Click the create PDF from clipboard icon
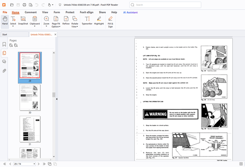 pyautogui.click(x=31, y=5)
